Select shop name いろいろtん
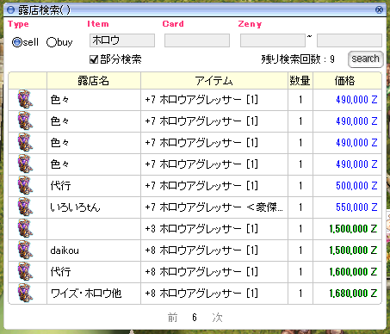The image size is (390, 334). (75, 207)
